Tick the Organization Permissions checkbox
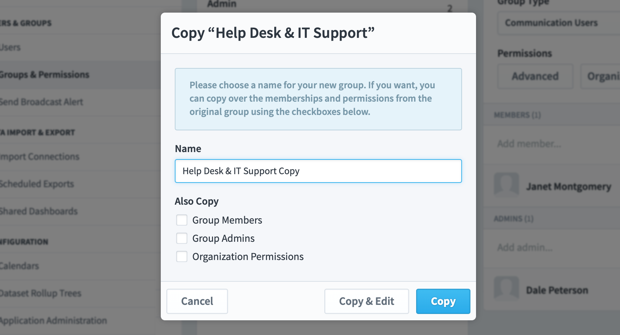This screenshot has width=620, height=335. coord(182,257)
